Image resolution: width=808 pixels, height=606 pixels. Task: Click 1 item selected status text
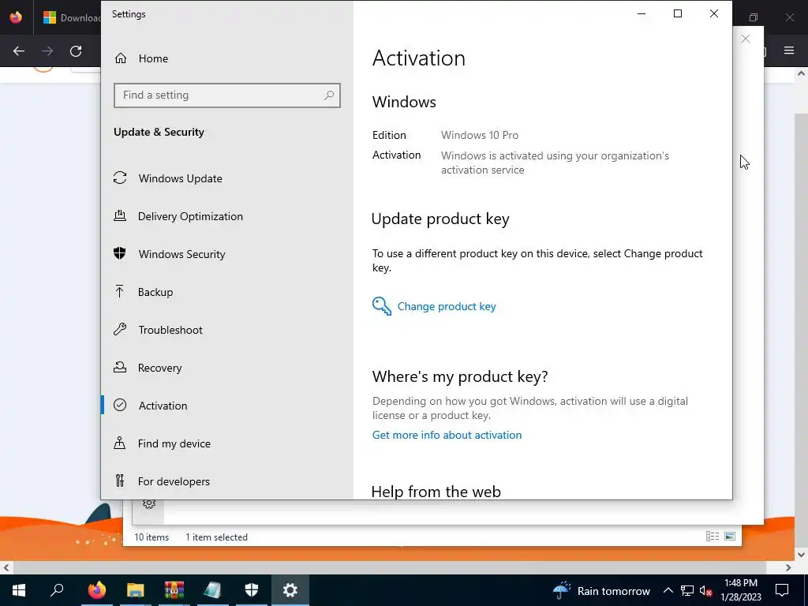click(x=216, y=537)
